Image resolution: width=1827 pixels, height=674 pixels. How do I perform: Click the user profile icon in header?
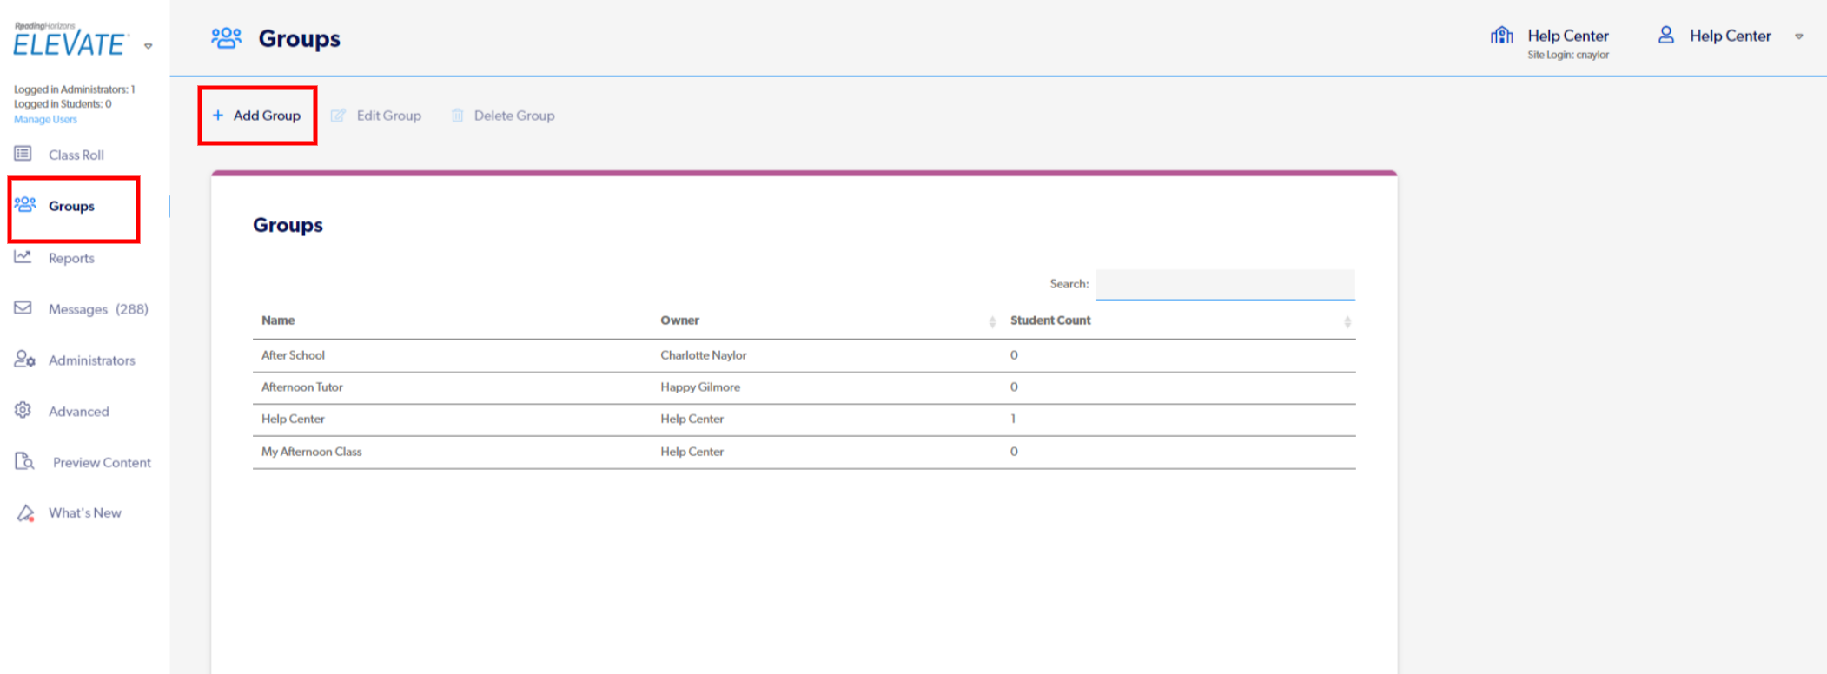[1665, 35]
